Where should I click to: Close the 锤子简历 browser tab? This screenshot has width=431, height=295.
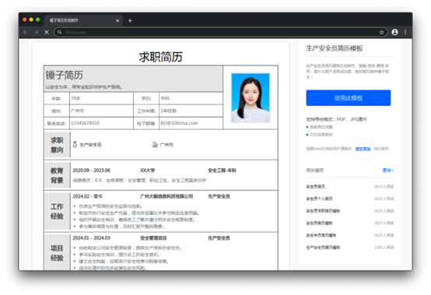pyautogui.click(x=117, y=20)
